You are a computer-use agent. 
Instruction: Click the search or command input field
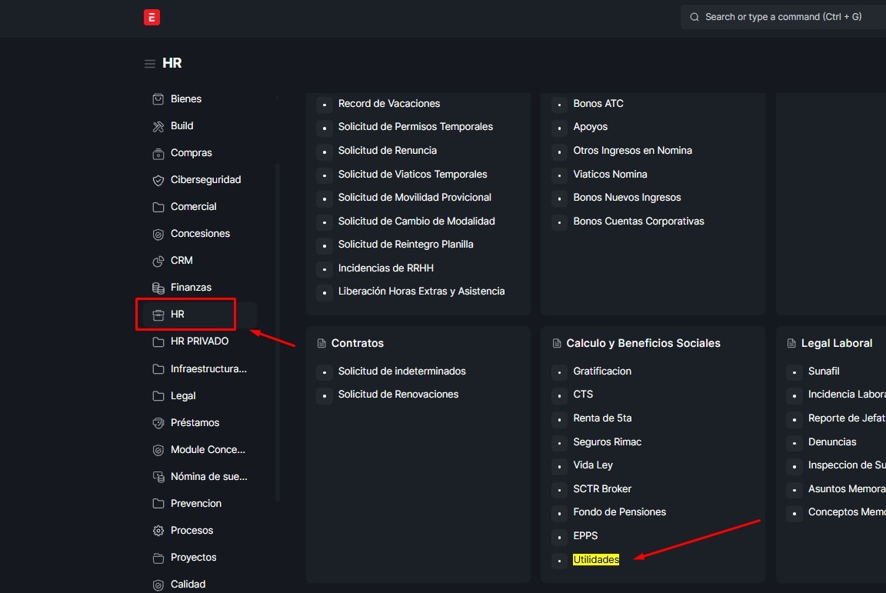[784, 17]
